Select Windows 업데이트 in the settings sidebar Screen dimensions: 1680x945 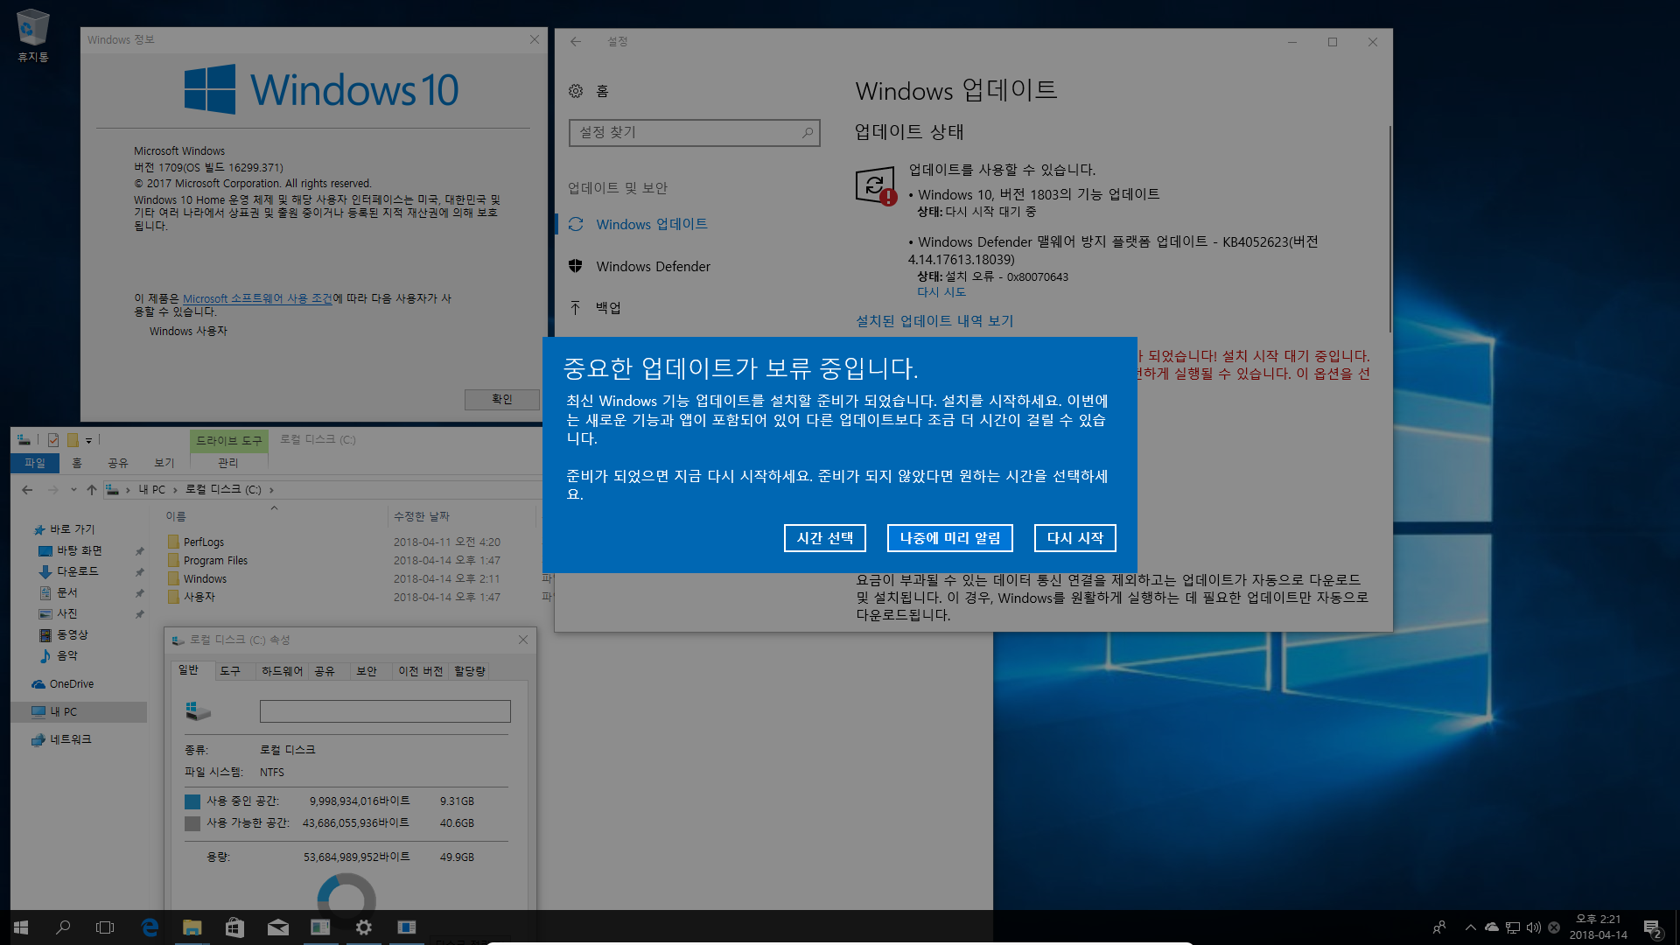point(652,224)
